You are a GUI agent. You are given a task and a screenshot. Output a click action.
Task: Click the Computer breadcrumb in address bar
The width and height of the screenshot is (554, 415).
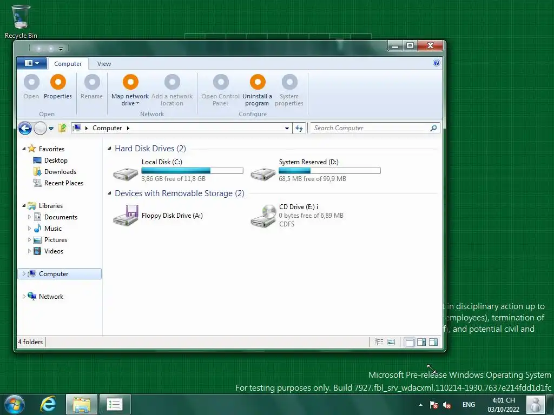pyautogui.click(x=107, y=128)
